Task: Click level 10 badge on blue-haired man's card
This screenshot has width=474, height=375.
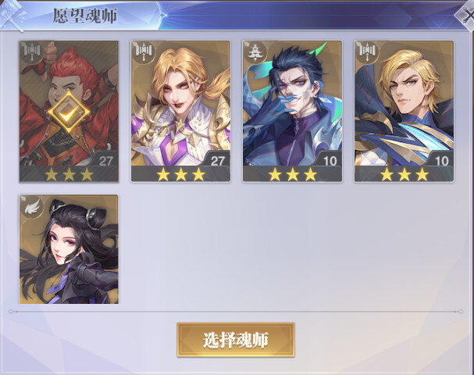Action: 330,160
